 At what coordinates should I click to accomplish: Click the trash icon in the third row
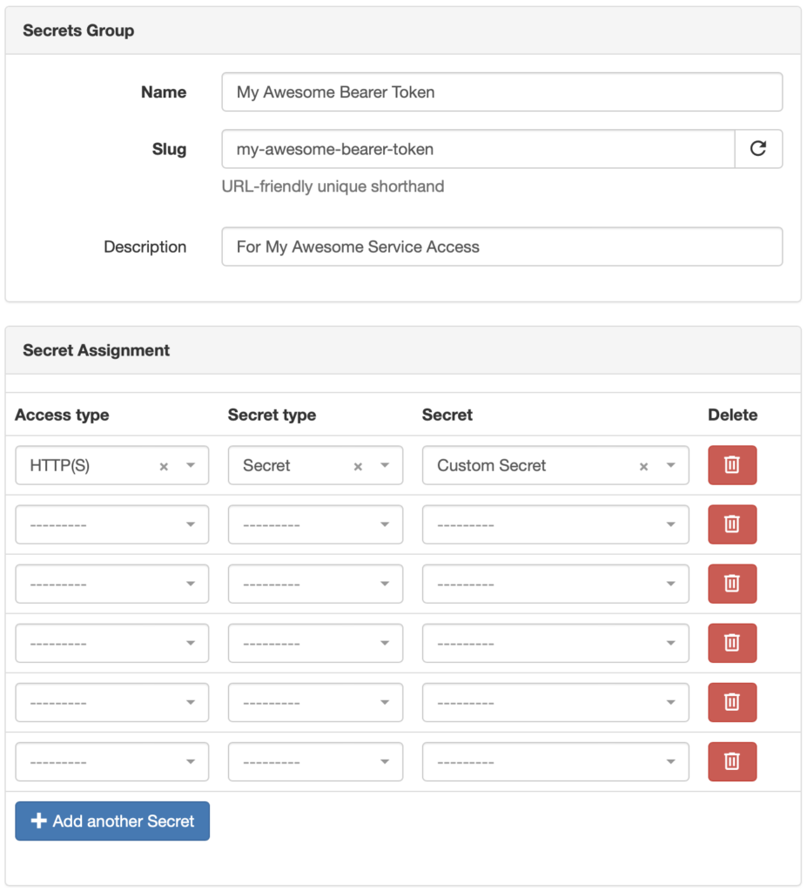tap(731, 584)
